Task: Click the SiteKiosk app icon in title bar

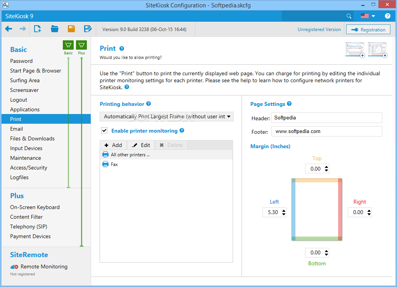Action: click(x=5, y=5)
